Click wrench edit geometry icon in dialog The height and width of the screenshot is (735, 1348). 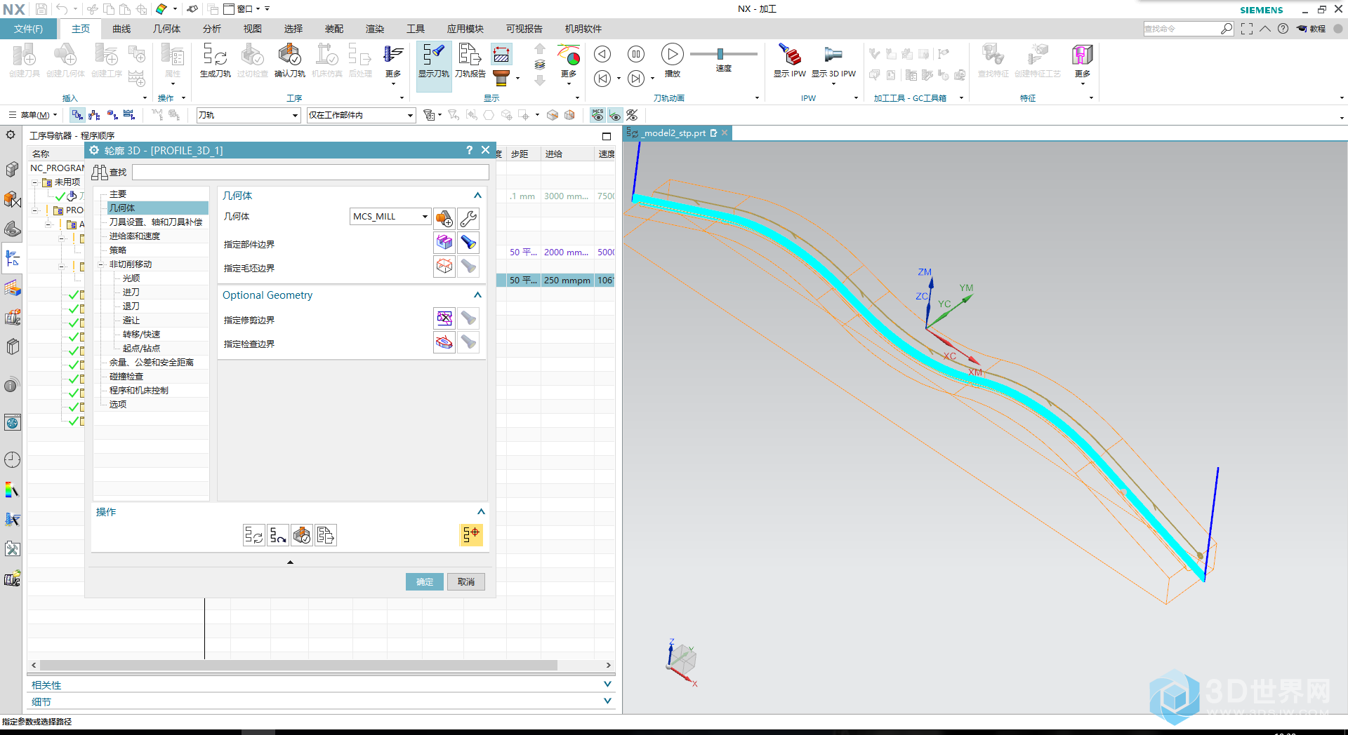pyautogui.click(x=468, y=219)
